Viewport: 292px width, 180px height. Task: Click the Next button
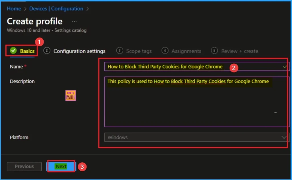point(61,166)
